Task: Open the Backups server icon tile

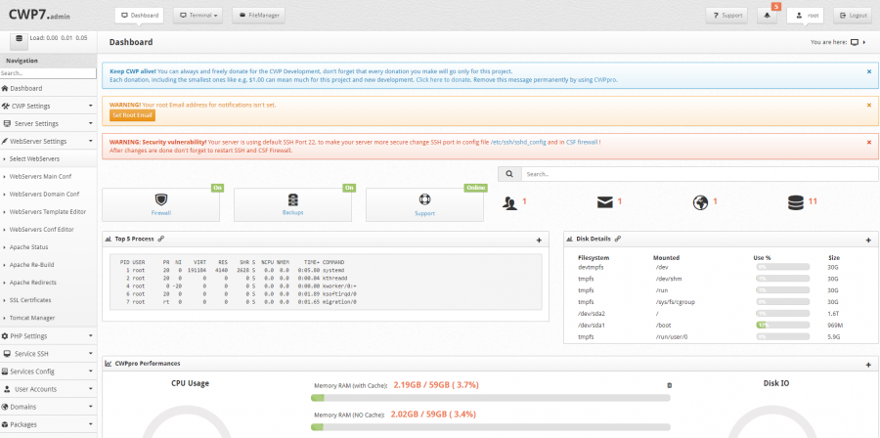Action: coord(293,204)
